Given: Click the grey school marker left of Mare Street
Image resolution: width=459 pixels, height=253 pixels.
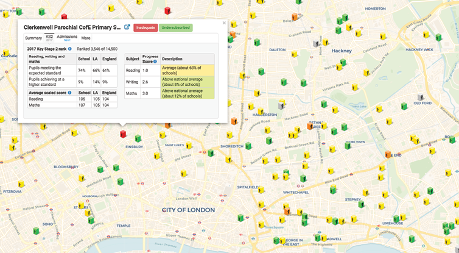Looking at the screenshot, I should click(x=315, y=43).
